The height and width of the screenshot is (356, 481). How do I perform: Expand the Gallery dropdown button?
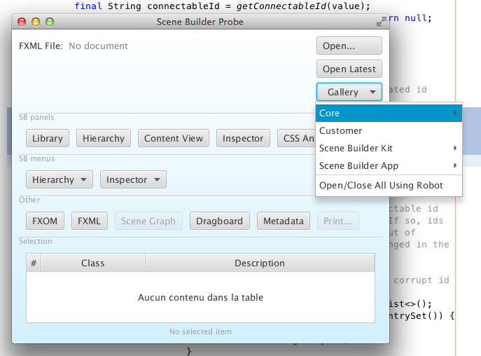point(349,92)
